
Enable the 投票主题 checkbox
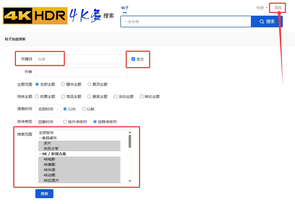click(x=37, y=97)
